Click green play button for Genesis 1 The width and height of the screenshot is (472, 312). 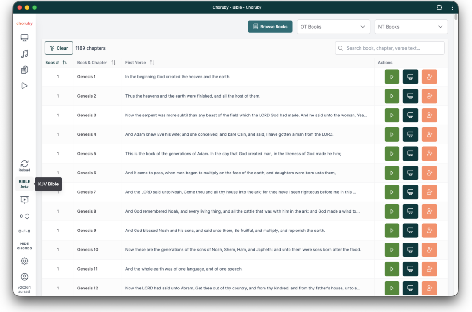392,77
